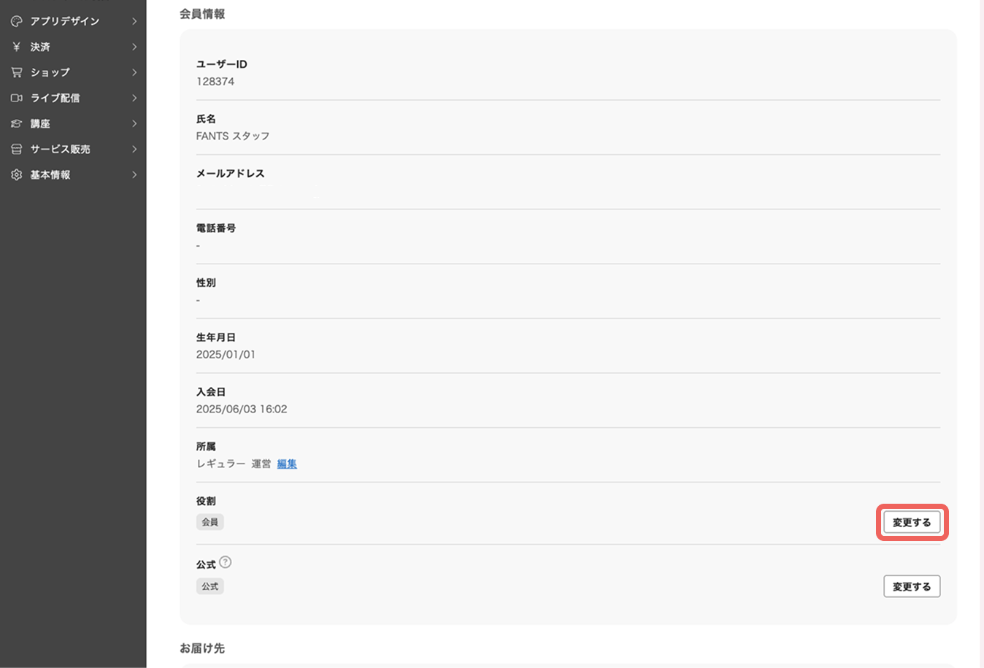
Task: Click the 会員情報 section heading
Action: coord(202,14)
